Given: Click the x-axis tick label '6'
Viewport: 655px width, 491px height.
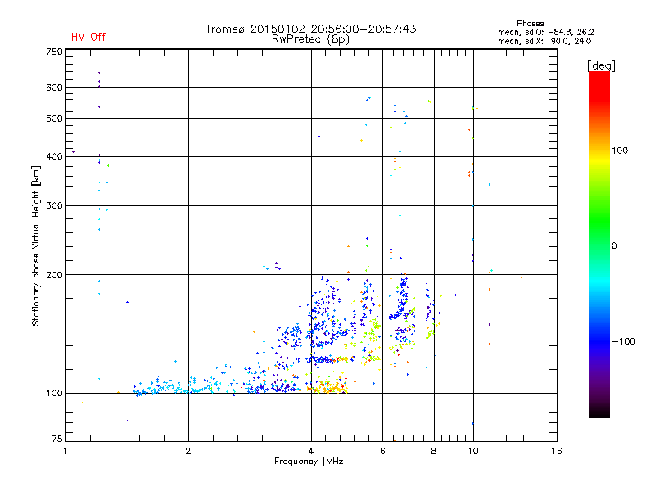Looking at the screenshot, I should 382,451.
